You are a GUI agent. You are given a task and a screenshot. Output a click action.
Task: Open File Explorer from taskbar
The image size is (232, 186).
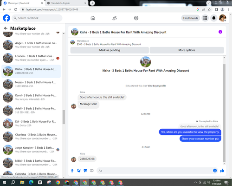pos(22,182)
